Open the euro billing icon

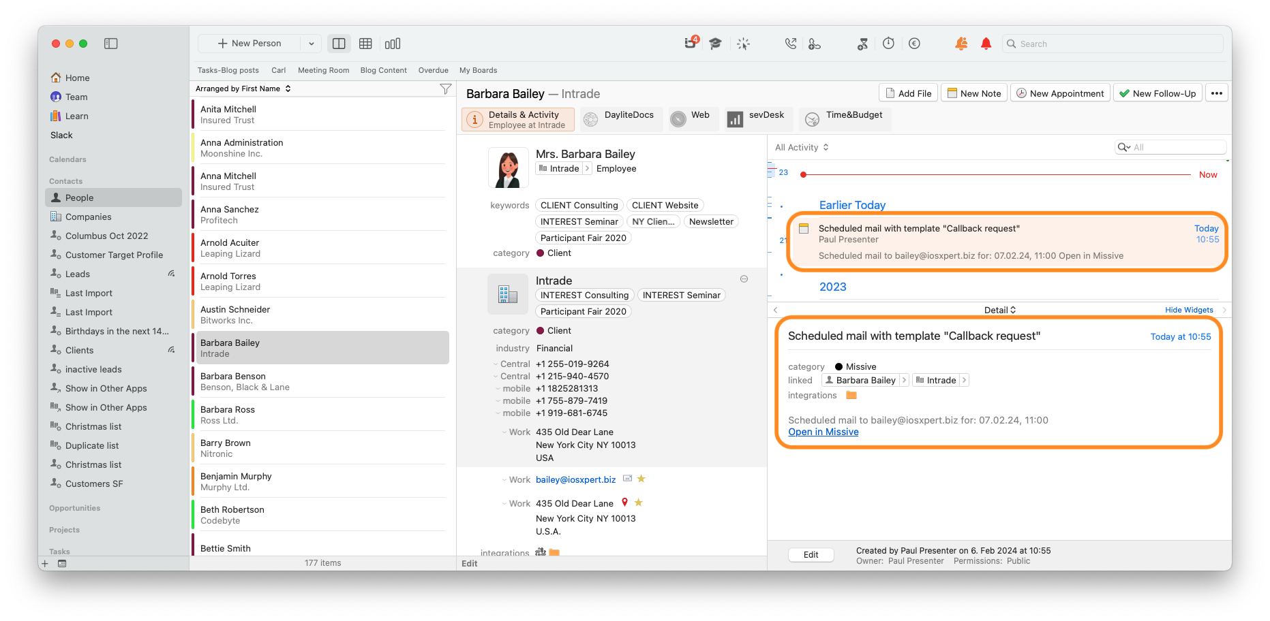coord(914,44)
